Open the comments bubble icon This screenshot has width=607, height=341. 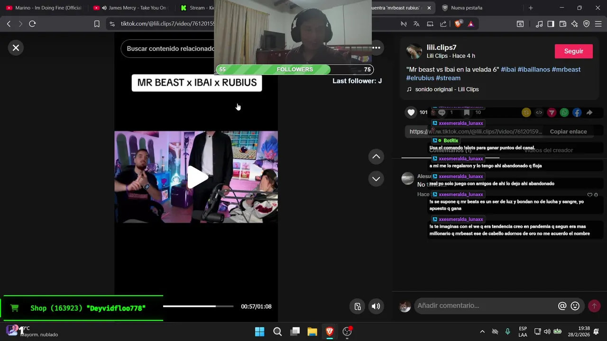point(441,112)
